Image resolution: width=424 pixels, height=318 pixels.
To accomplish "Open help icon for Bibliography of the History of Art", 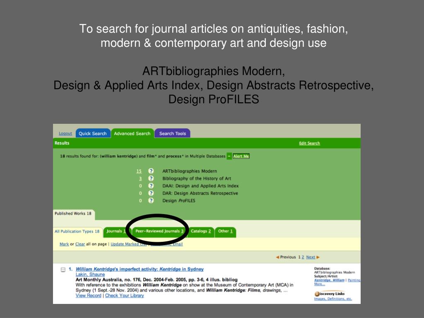I will (x=151, y=178).
